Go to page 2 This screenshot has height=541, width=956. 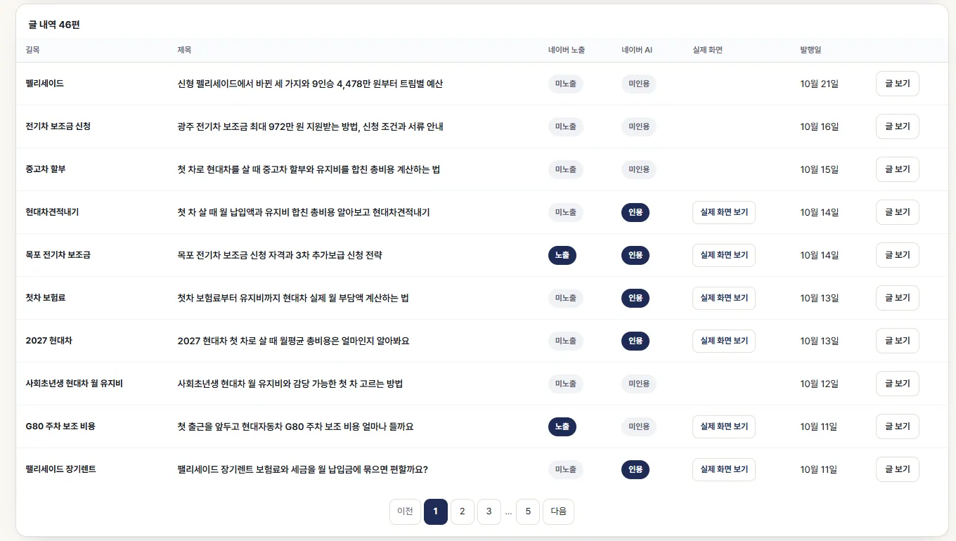tap(462, 511)
